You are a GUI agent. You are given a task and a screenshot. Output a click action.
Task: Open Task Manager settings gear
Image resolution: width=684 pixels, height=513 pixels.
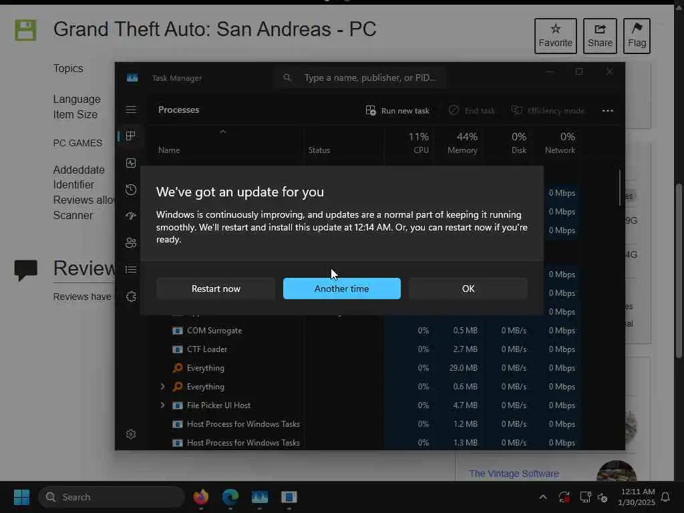coord(131,434)
